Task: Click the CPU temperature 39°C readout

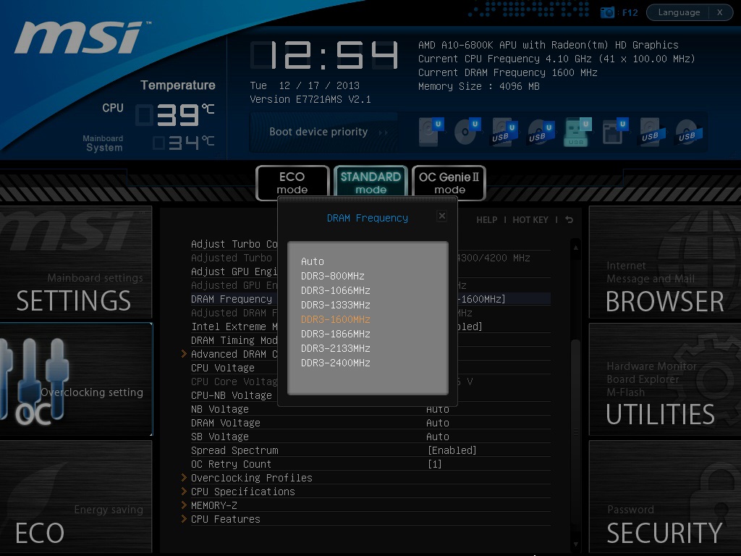Action: point(176,115)
